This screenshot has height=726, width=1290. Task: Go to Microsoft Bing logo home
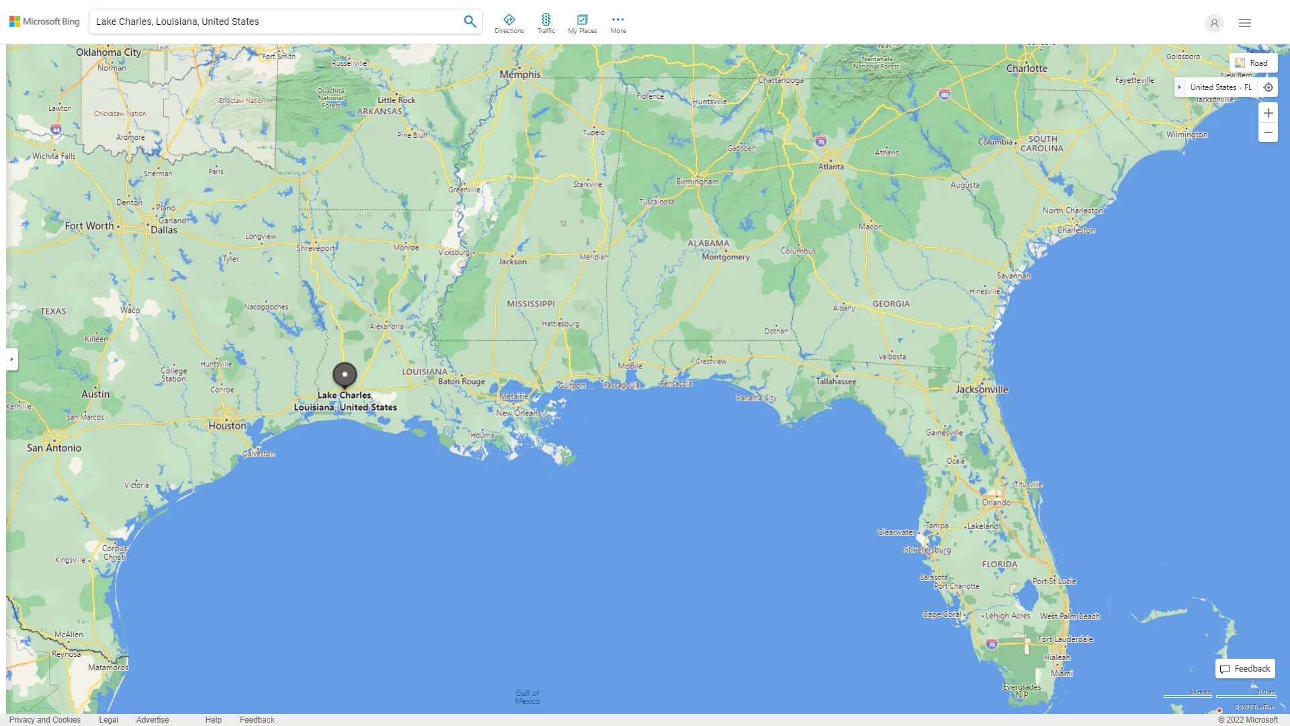click(x=44, y=22)
